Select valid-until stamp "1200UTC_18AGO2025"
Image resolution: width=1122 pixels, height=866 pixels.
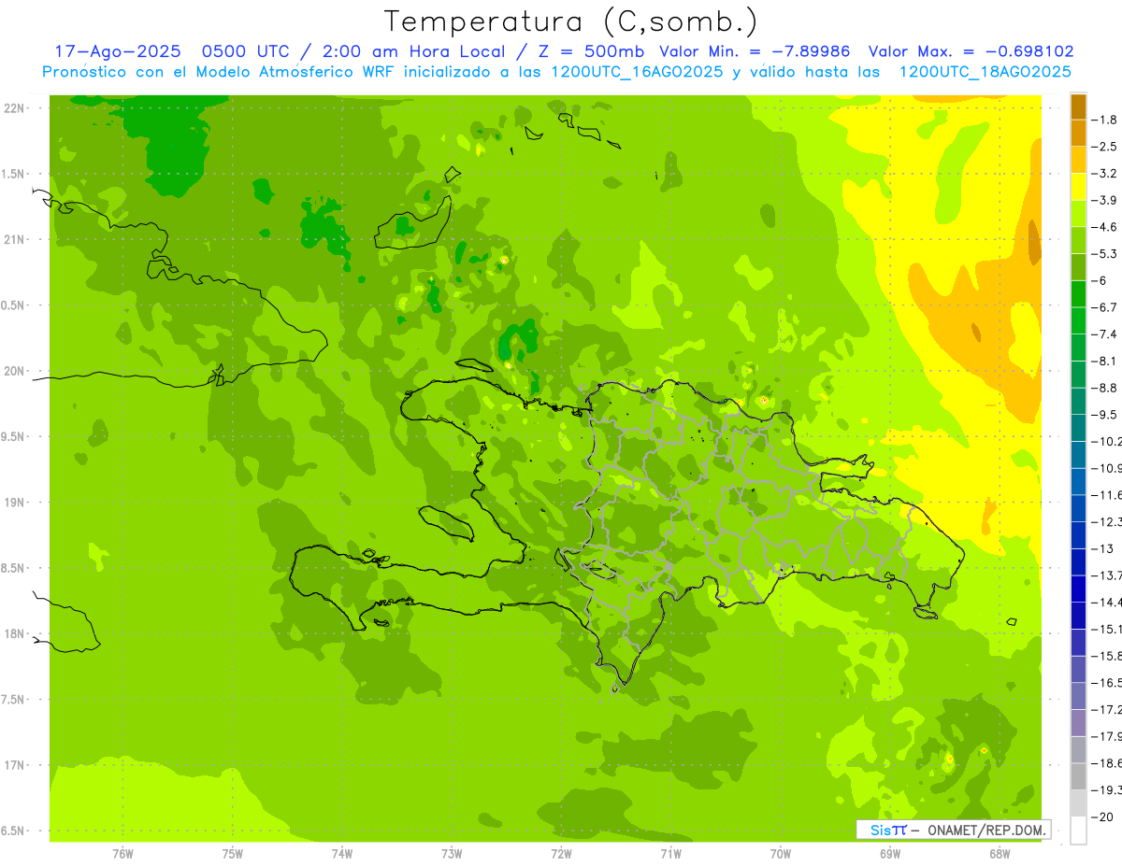pyautogui.click(x=985, y=72)
